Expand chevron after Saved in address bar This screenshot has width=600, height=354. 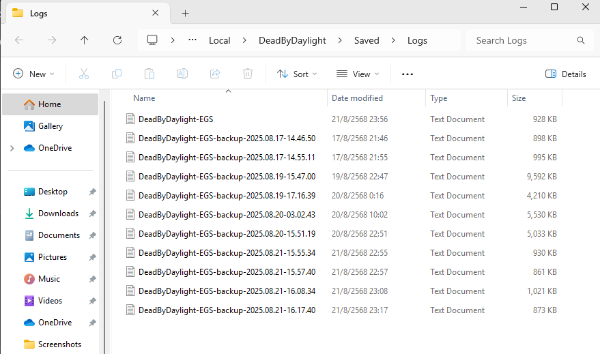(x=393, y=40)
